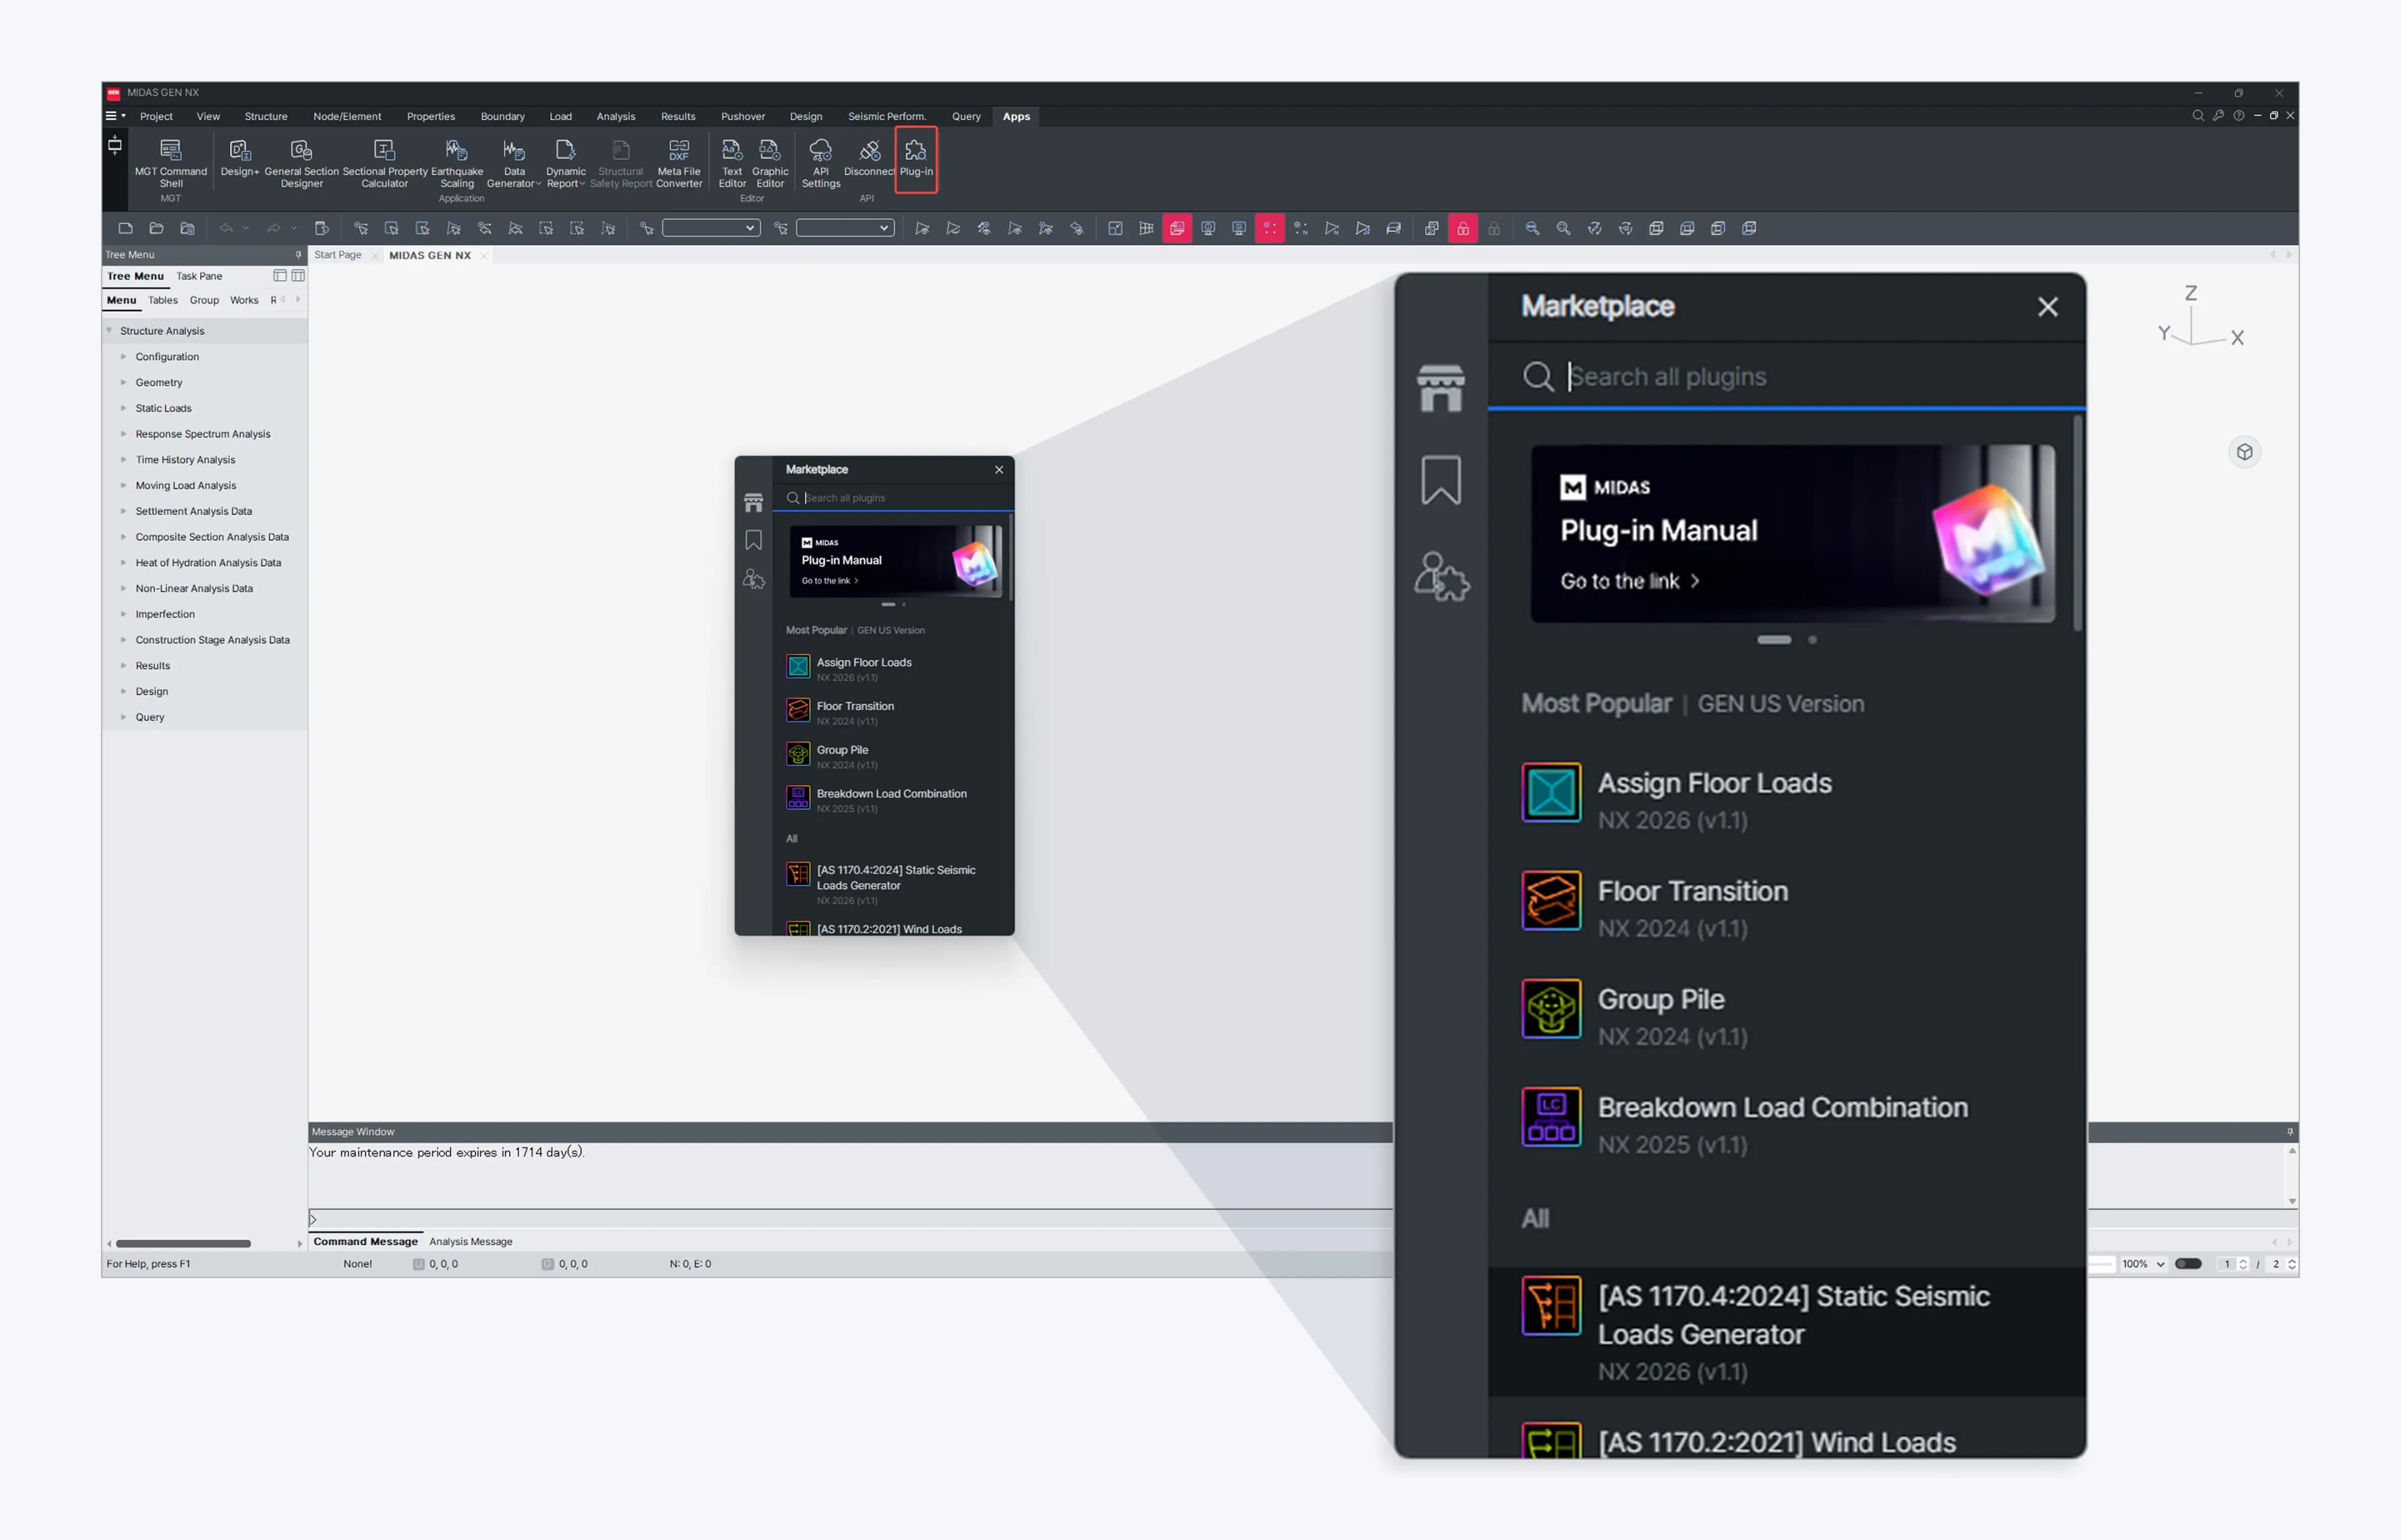Open API Settings
The image size is (2401, 1540).
tap(822, 162)
